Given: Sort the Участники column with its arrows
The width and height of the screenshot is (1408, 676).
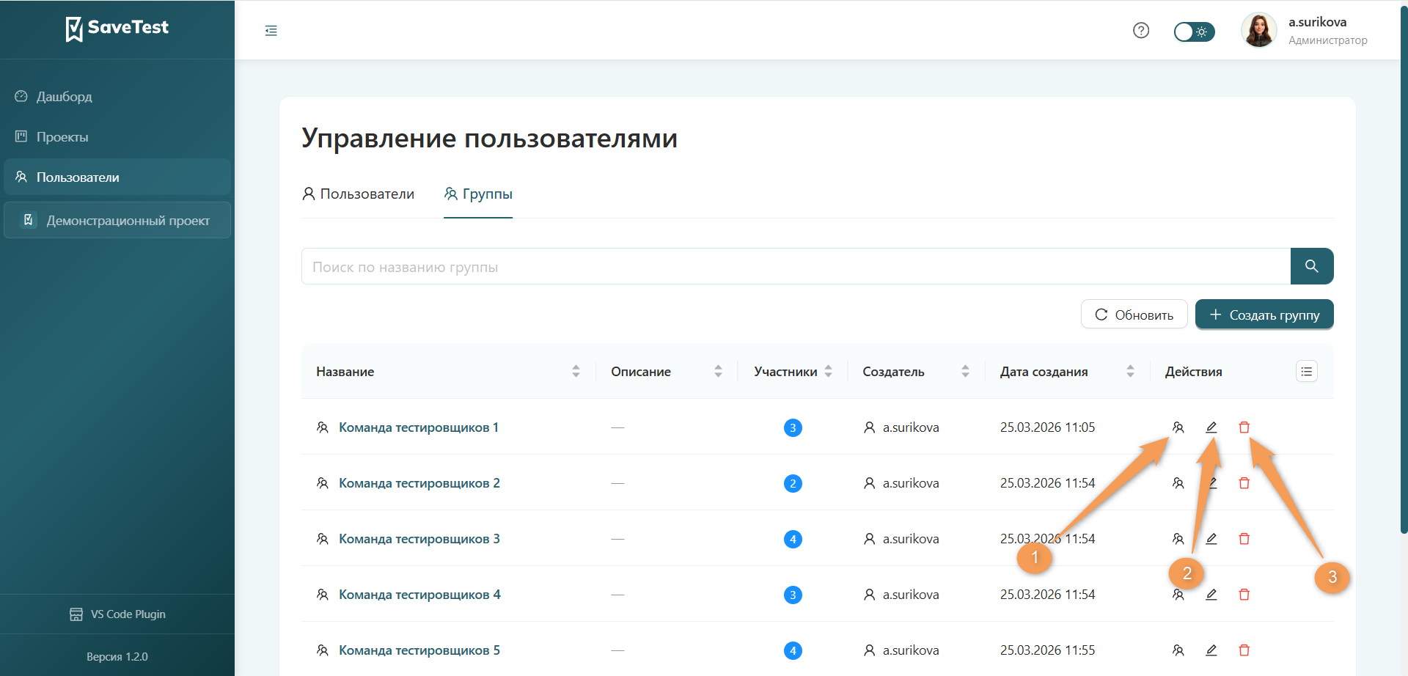Looking at the screenshot, I should (829, 371).
